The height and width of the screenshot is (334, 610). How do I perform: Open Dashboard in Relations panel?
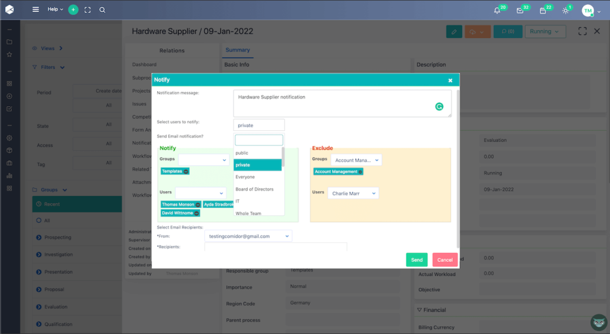pyautogui.click(x=144, y=64)
